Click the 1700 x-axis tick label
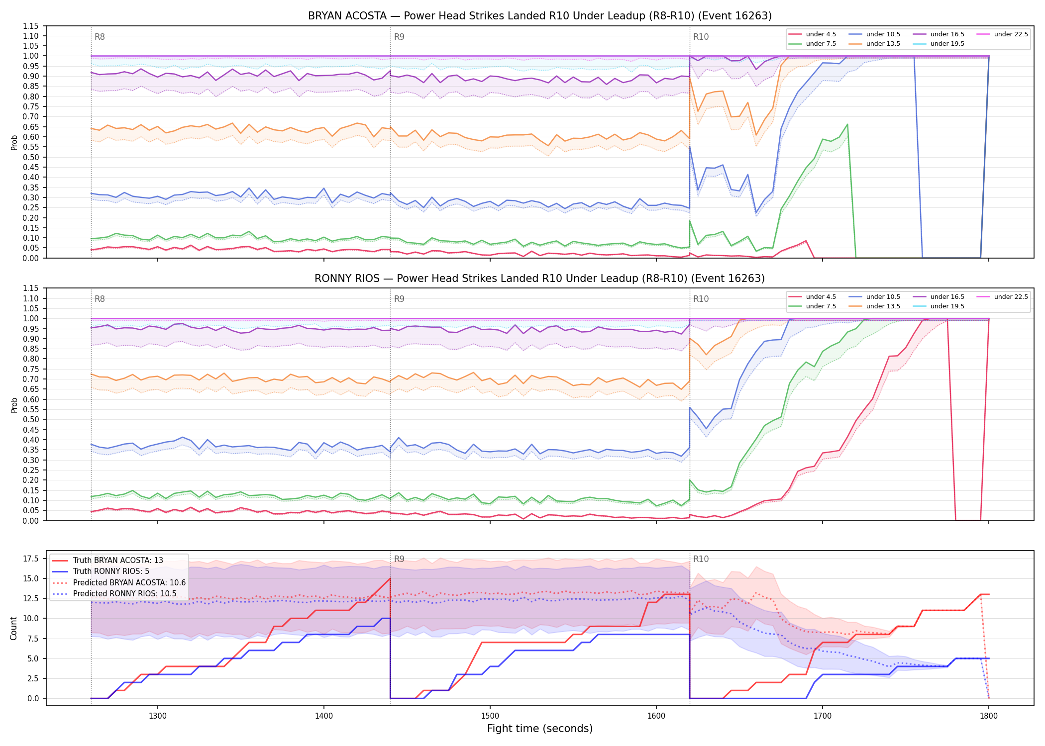This screenshot has width=1045, height=746. tap(823, 716)
